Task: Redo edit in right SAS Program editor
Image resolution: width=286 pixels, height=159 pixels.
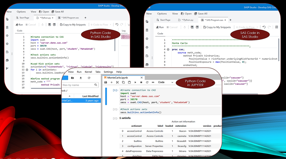Action: coord(269,27)
